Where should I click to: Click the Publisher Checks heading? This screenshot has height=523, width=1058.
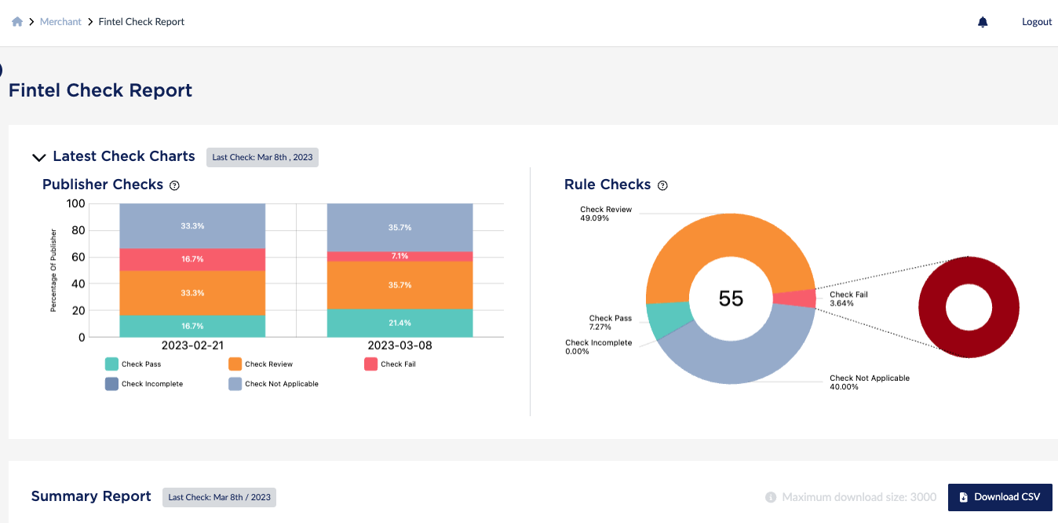pyautogui.click(x=103, y=185)
